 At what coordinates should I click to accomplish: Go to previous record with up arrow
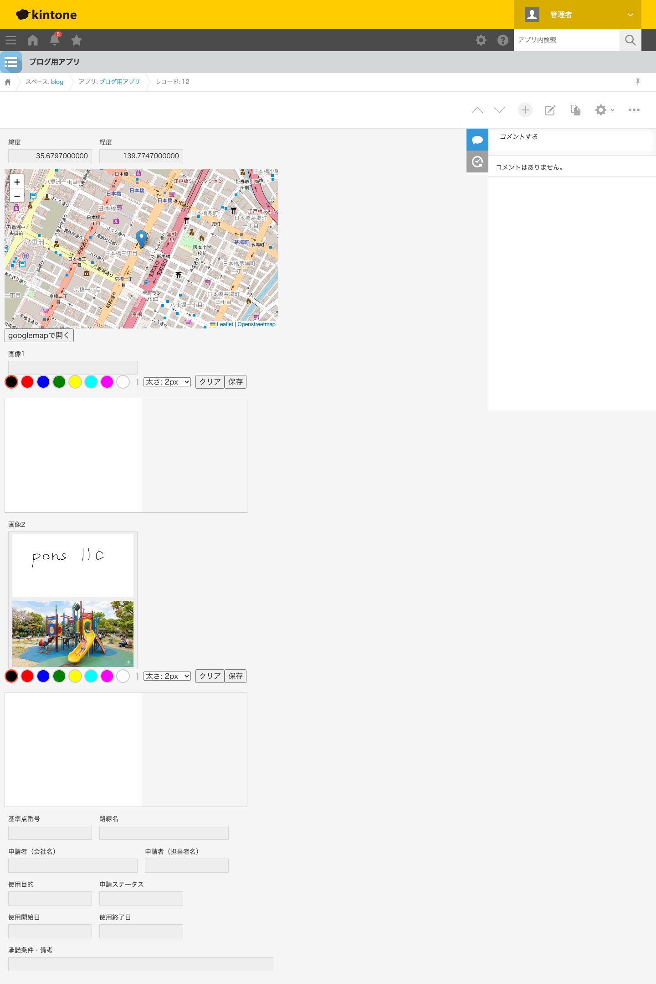point(477,110)
